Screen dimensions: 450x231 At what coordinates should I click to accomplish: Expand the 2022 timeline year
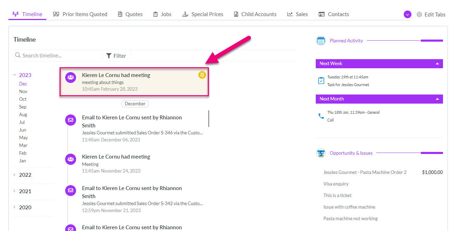pos(14,175)
